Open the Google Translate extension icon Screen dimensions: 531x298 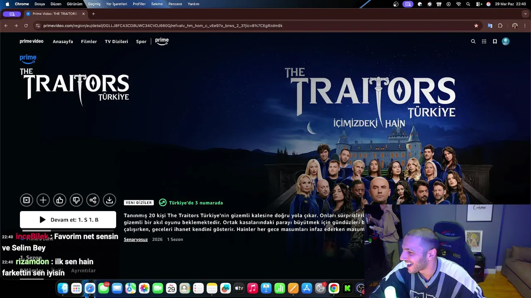(490, 26)
